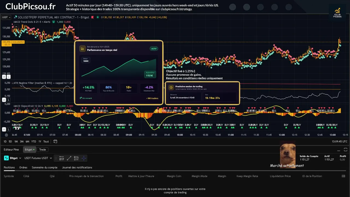Open the Sommaire du compte tab
This screenshot has width=350, height=197.
(45, 167)
